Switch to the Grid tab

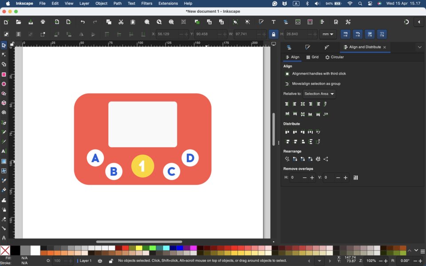[x=312, y=57]
